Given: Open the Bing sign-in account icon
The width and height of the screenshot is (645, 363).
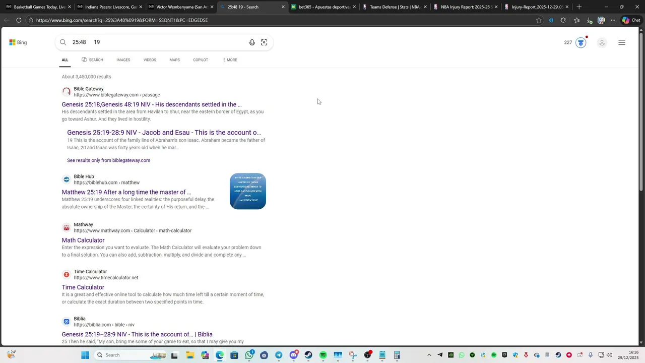Looking at the screenshot, I should point(602,42).
